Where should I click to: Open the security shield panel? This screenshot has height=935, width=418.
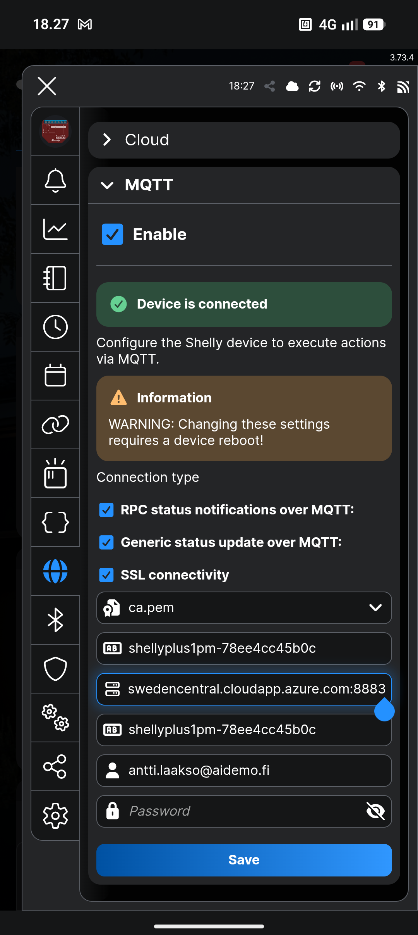coord(55,669)
